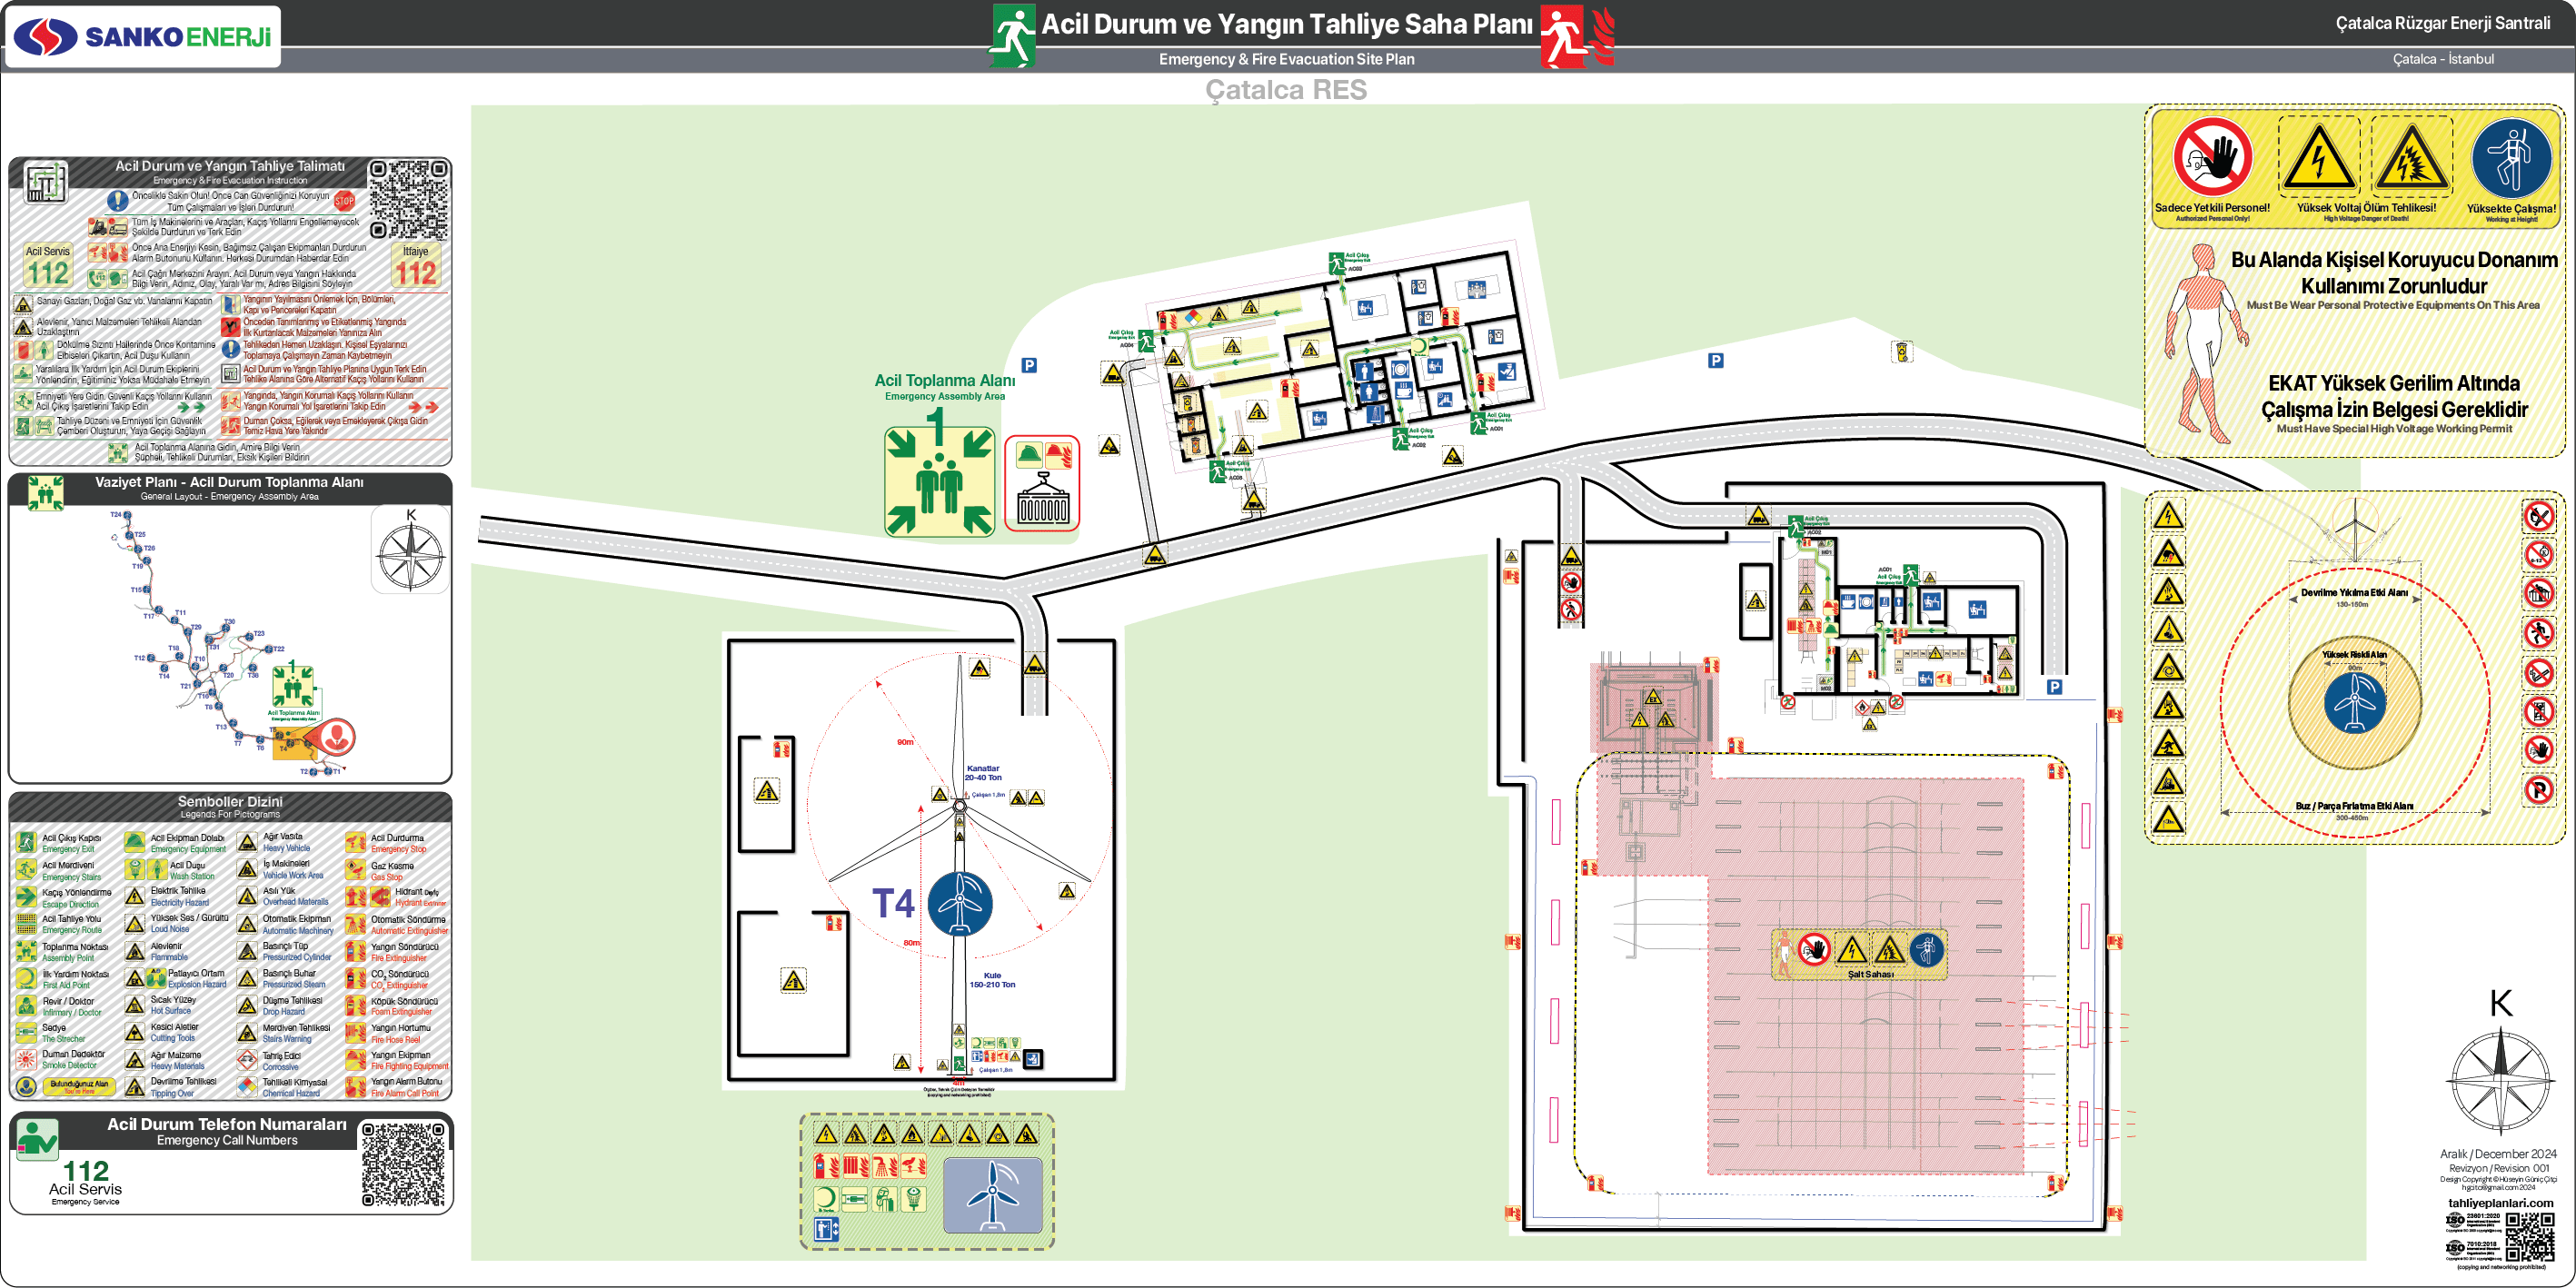Image resolution: width=2576 pixels, height=1288 pixels.
Task: Click the blue turbine icon inside the Yüksek Riskli Alan circle
Action: point(2354,703)
